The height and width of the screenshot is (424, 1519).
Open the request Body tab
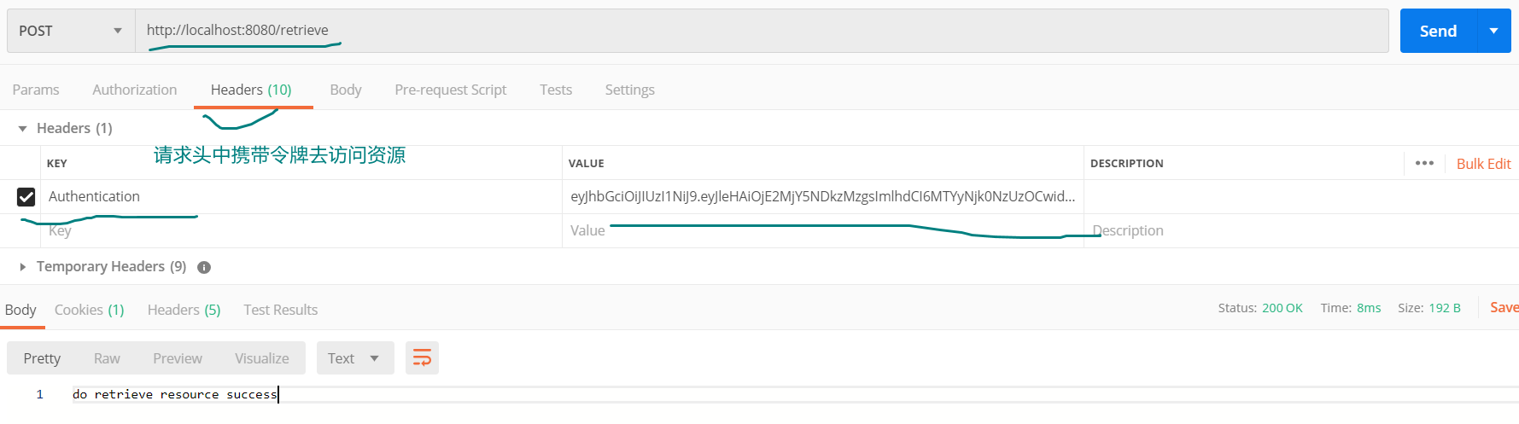(x=346, y=90)
